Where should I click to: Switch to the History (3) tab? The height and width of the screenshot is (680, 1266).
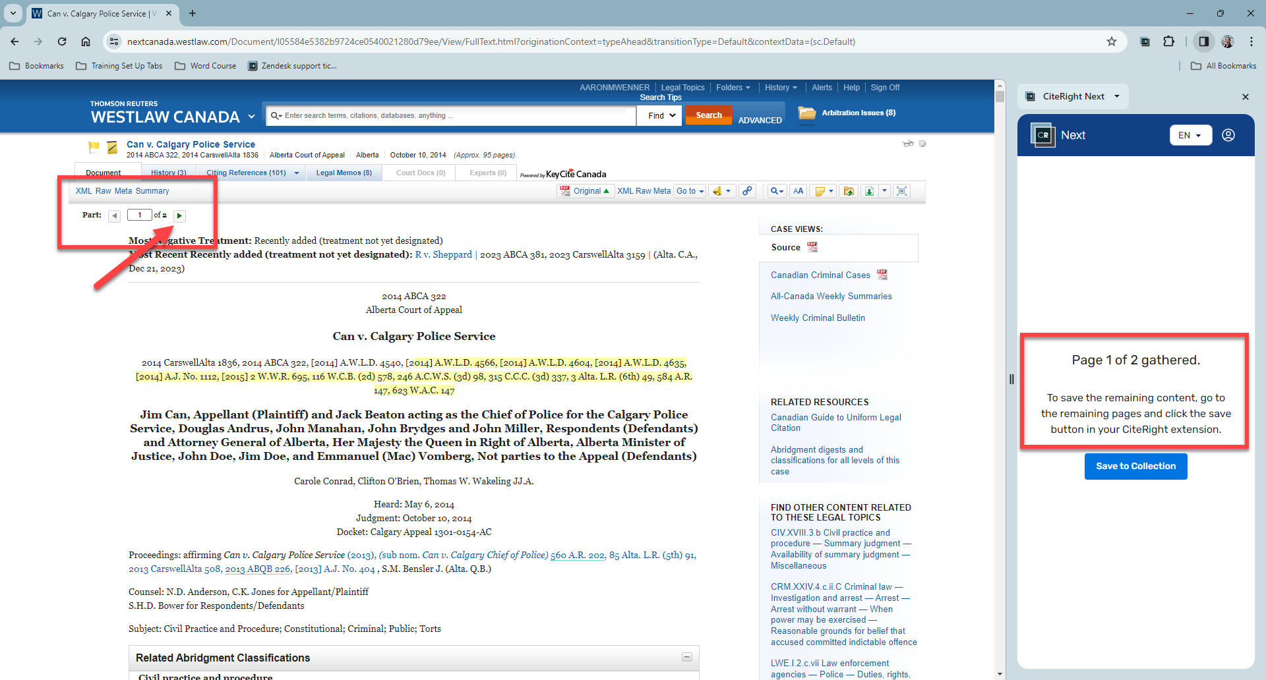pyautogui.click(x=169, y=173)
